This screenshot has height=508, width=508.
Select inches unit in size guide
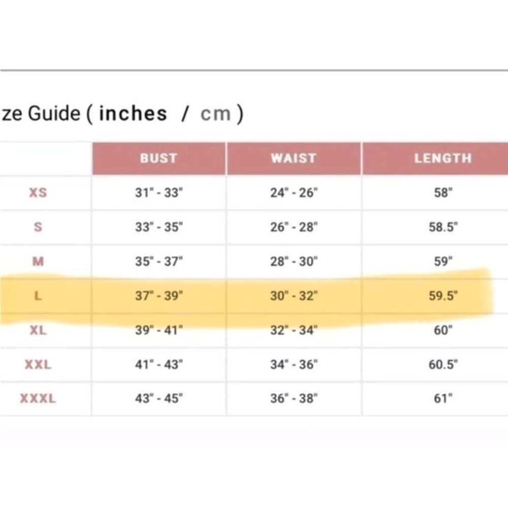[x=133, y=113]
